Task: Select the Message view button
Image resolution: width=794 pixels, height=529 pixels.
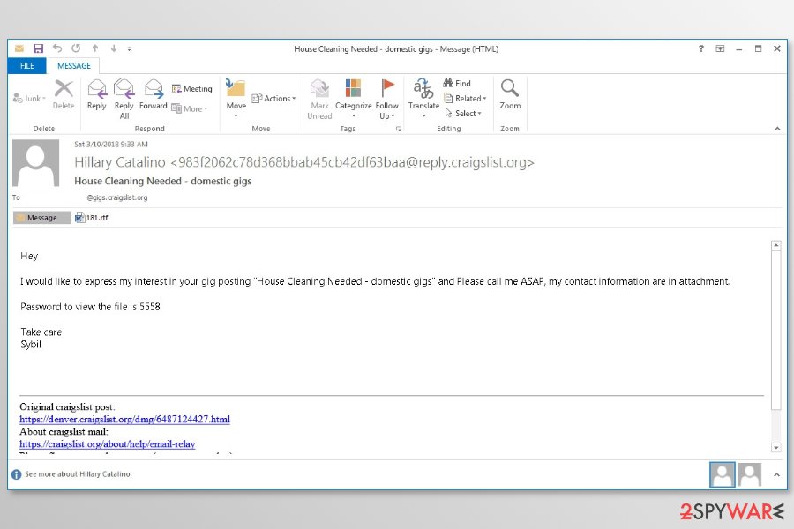Action: [42, 218]
